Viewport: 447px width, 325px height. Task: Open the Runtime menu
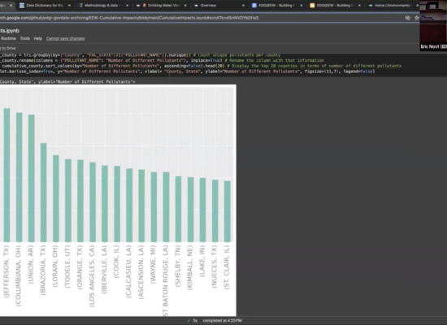pyautogui.click(x=8, y=38)
